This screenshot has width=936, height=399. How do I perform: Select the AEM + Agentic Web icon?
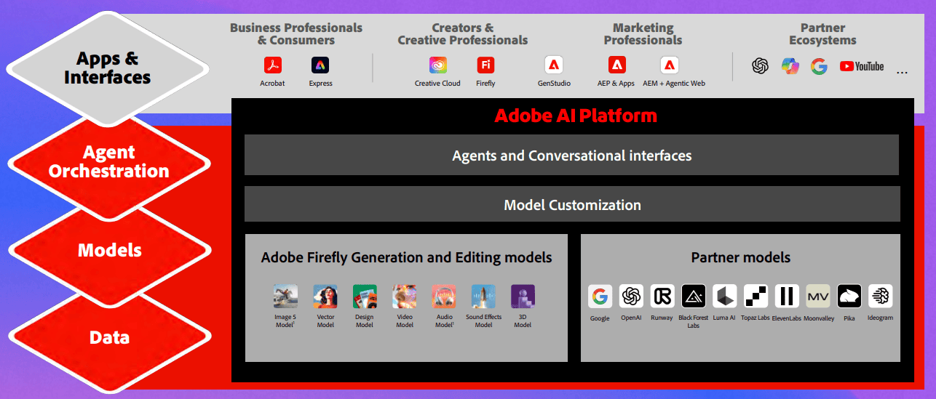(670, 65)
